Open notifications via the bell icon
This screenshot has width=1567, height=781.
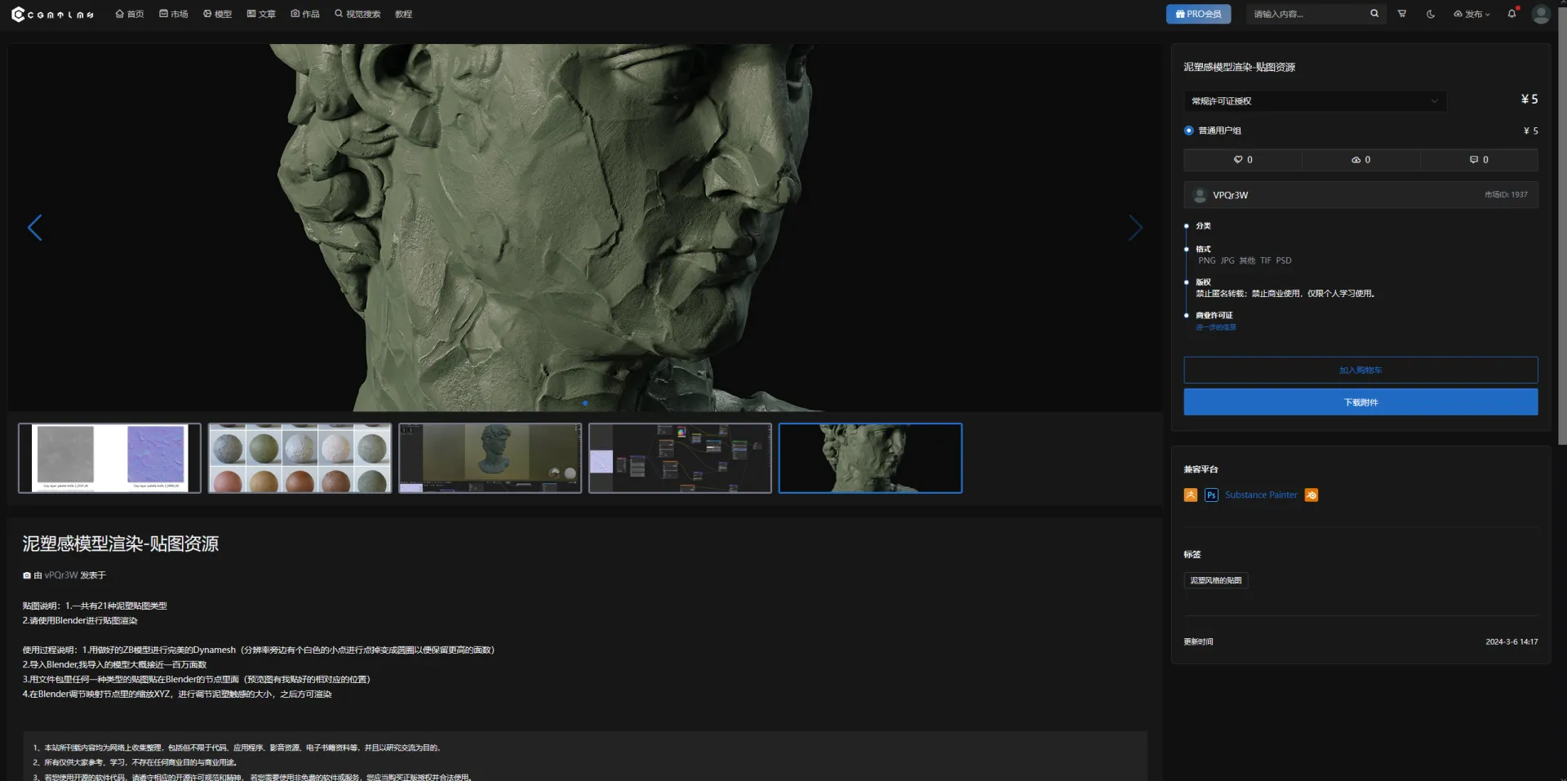(x=1512, y=14)
